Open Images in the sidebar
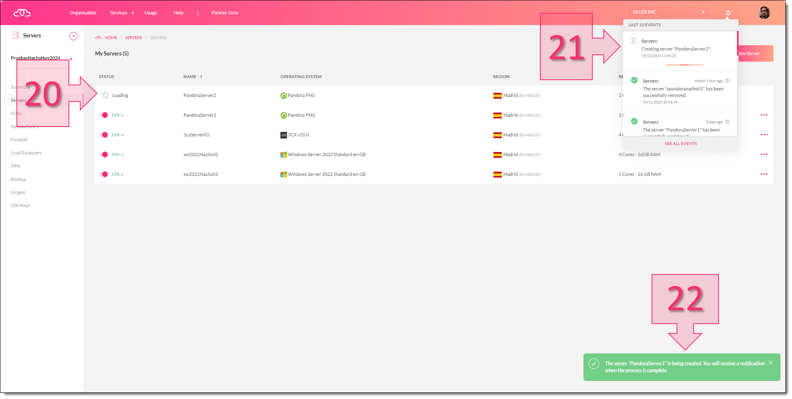 pos(18,192)
